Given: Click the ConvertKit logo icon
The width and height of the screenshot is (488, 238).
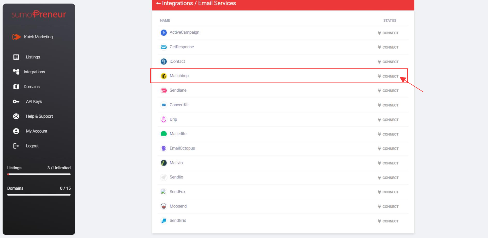Looking at the screenshot, I should [164, 105].
